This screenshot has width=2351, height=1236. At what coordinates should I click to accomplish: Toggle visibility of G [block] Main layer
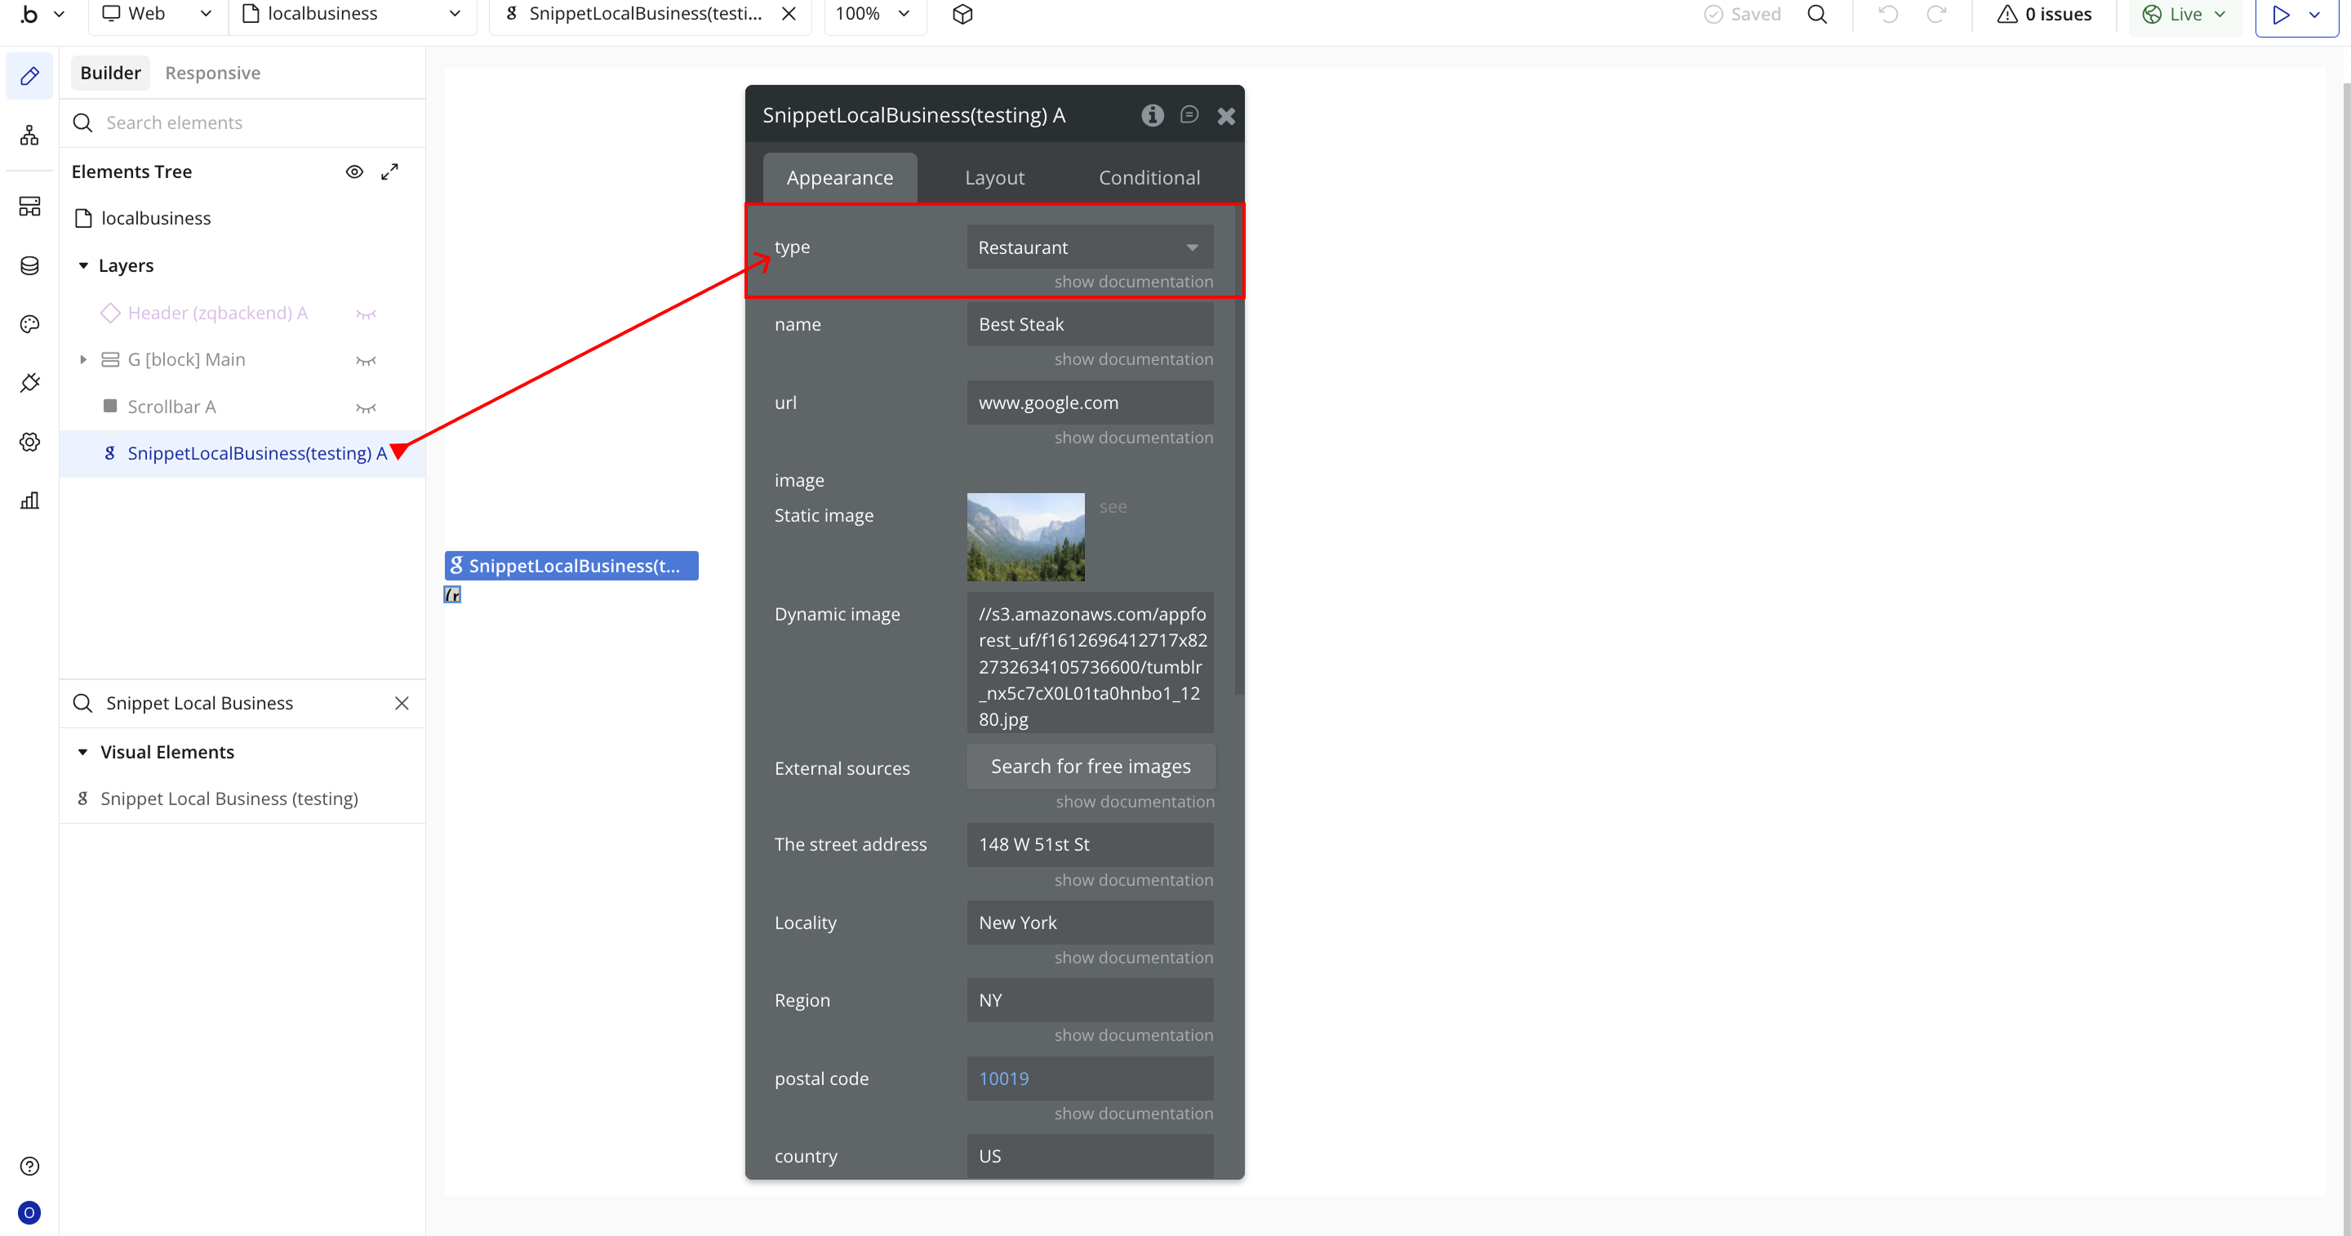(366, 360)
